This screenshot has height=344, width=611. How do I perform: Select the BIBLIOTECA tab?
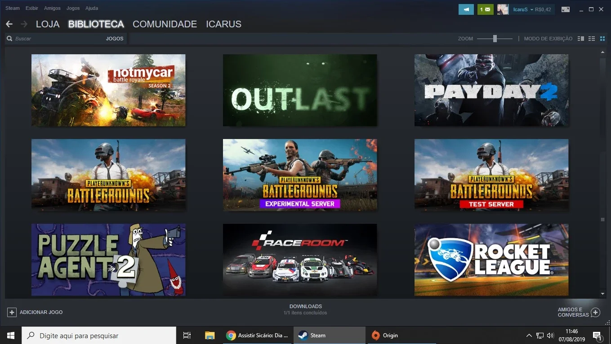pyautogui.click(x=96, y=24)
